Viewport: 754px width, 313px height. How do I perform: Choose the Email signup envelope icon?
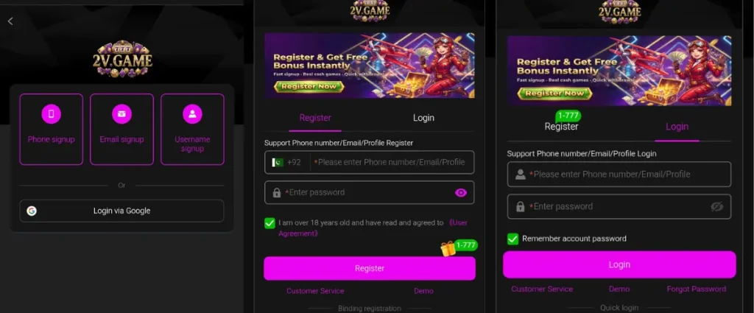pyautogui.click(x=121, y=114)
